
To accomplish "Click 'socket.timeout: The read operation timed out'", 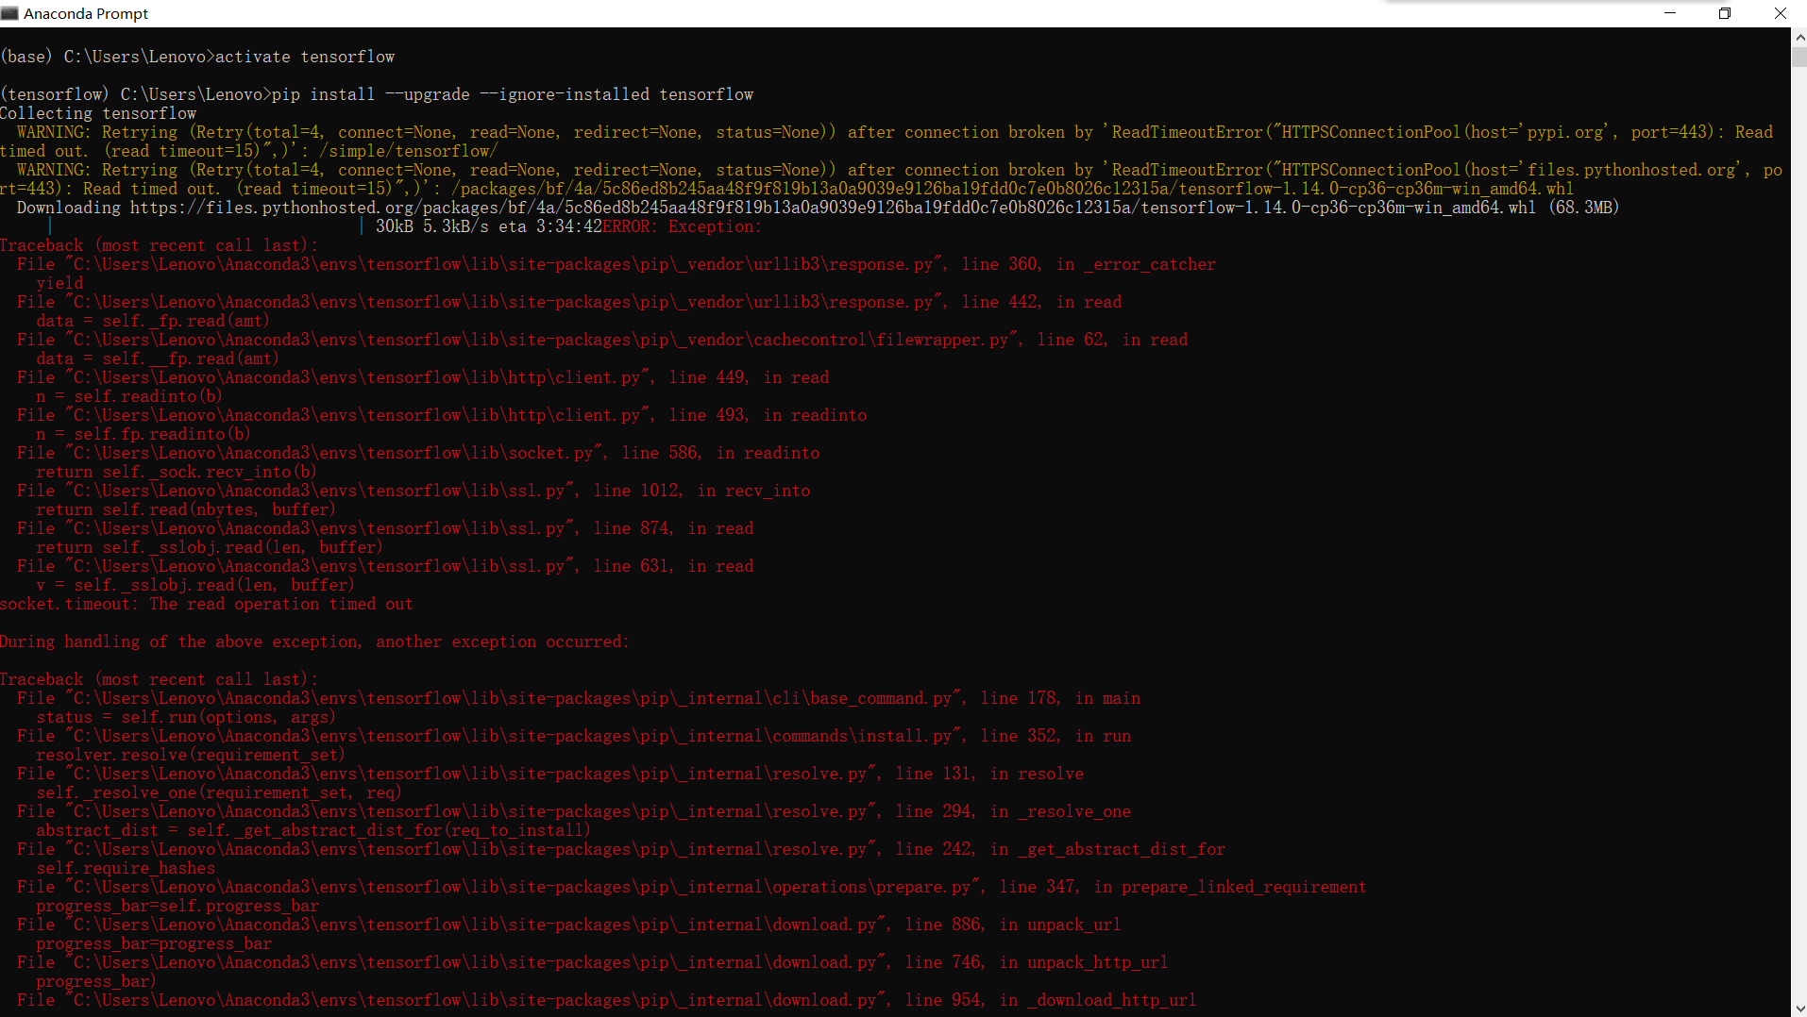I will tap(206, 604).
